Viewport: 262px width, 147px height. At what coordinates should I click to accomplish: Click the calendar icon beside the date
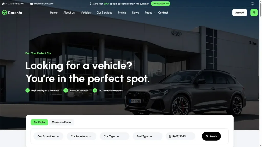click(x=170, y=136)
